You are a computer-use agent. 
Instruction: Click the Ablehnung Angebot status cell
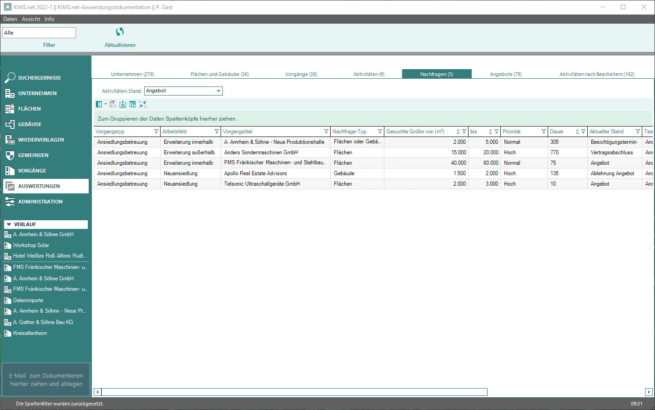615,173
